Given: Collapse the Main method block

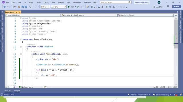Looking at the screenshot, I should (x=21, y=54).
